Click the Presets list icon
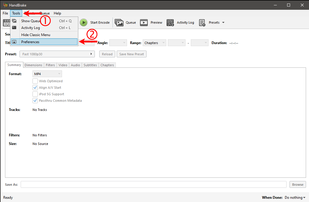 202,23
